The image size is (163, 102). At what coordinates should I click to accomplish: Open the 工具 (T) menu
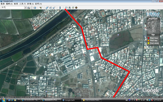[23, 4]
